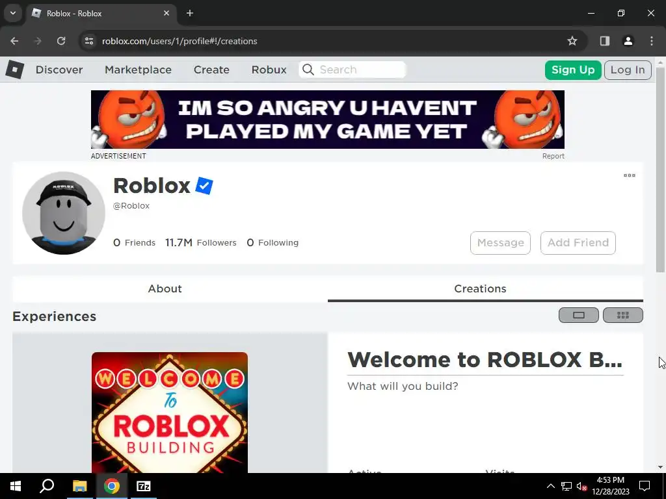
Task: Reload the current page
Action: click(x=61, y=41)
